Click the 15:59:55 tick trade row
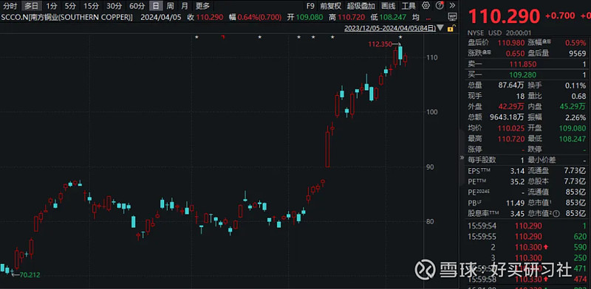591x289 pixels. coord(527,237)
